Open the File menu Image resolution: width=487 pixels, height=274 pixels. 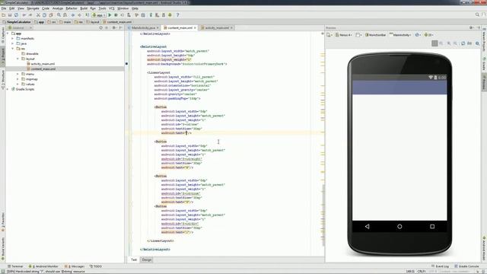[4, 8]
